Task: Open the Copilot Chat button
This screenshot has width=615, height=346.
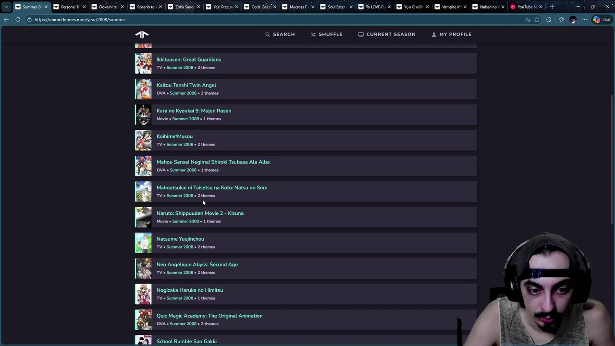Action: pos(602,20)
